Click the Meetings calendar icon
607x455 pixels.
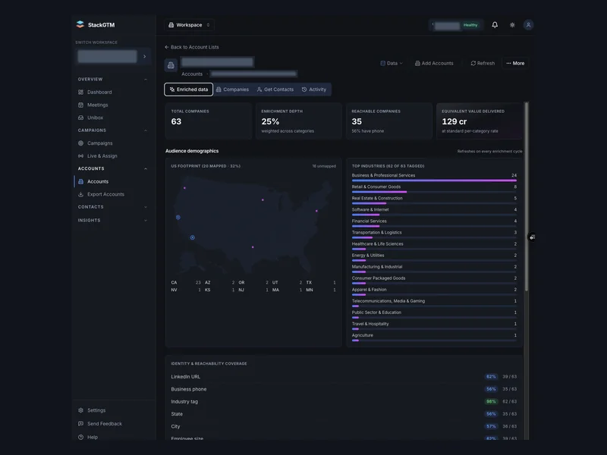[81, 105]
